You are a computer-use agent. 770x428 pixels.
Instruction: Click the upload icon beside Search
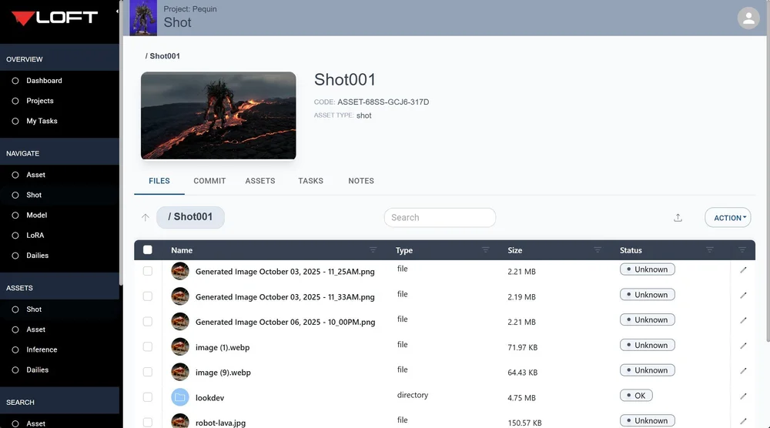678,217
